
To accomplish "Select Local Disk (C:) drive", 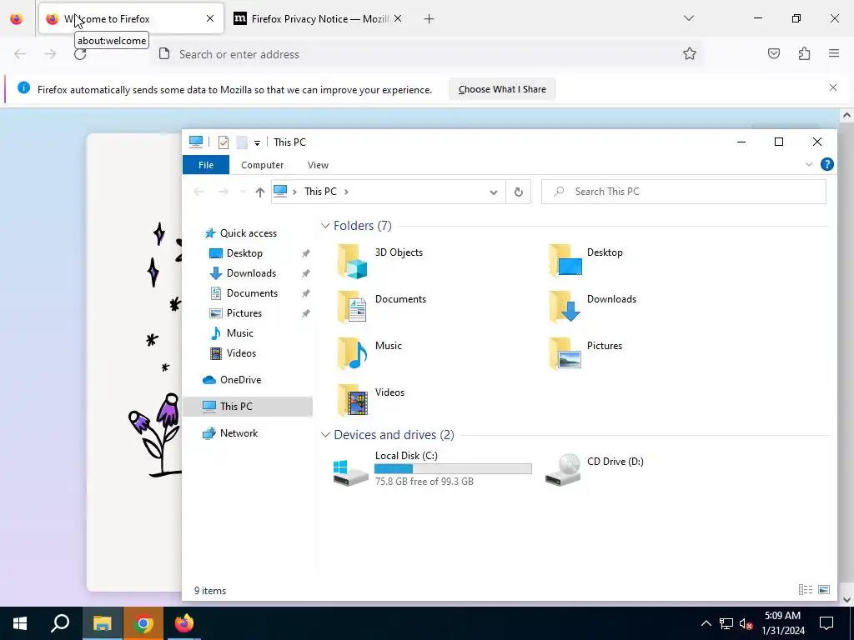I will point(433,468).
